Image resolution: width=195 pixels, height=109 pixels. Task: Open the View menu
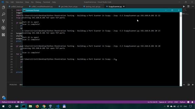pos(27,2)
